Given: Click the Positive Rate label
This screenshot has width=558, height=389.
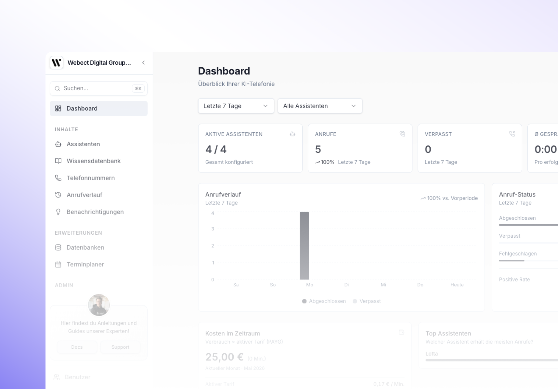Looking at the screenshot, I should (514, 279).
